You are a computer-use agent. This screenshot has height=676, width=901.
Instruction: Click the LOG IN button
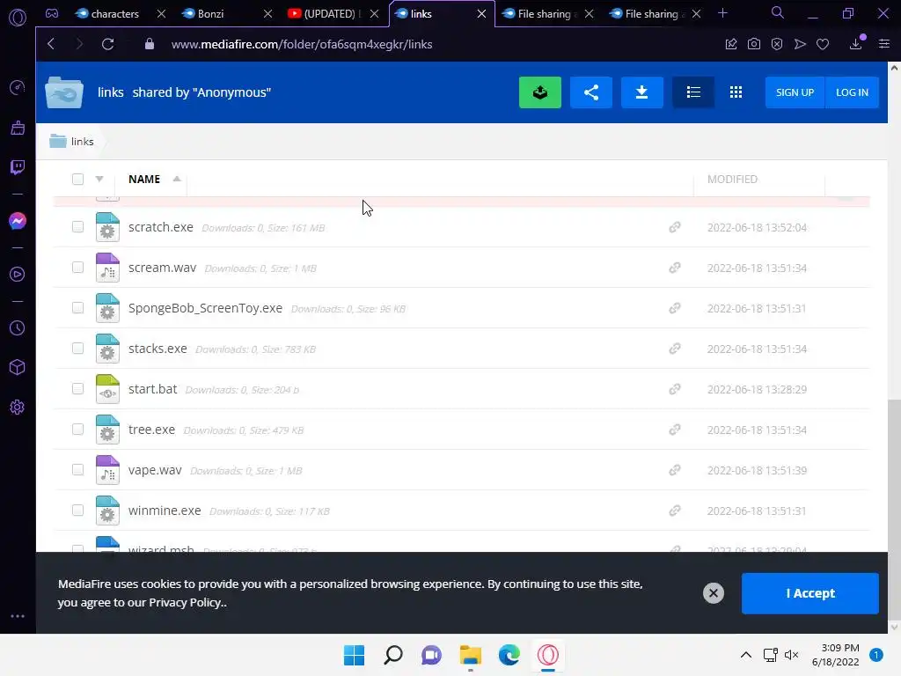coord(852,92)
